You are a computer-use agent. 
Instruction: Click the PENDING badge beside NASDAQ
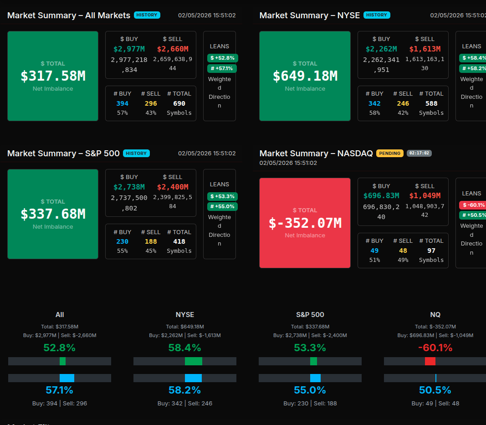tap(390, 154)
